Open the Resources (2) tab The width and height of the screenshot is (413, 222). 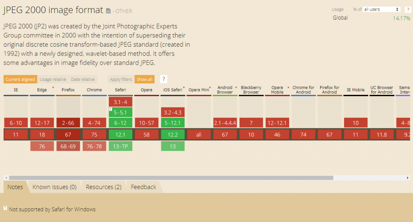104,187
